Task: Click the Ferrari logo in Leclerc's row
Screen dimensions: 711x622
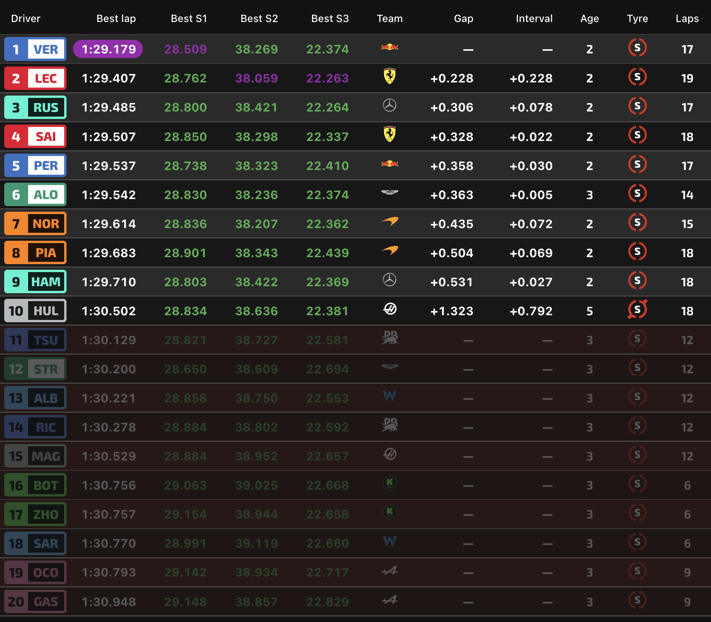Action: [389, 76]
